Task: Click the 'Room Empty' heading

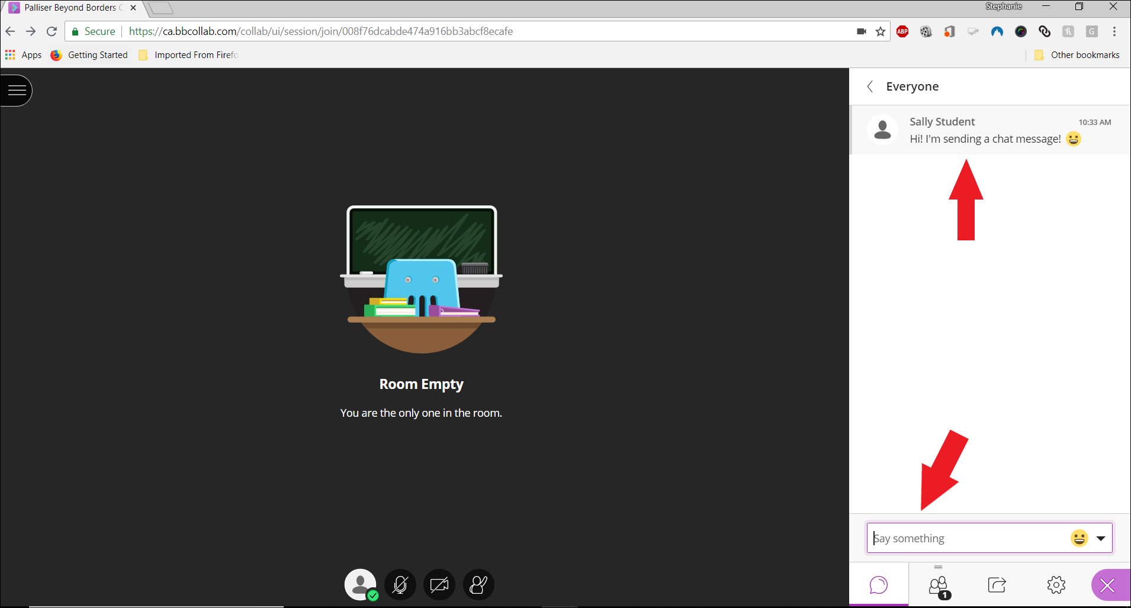Action: tap(422, 384)
